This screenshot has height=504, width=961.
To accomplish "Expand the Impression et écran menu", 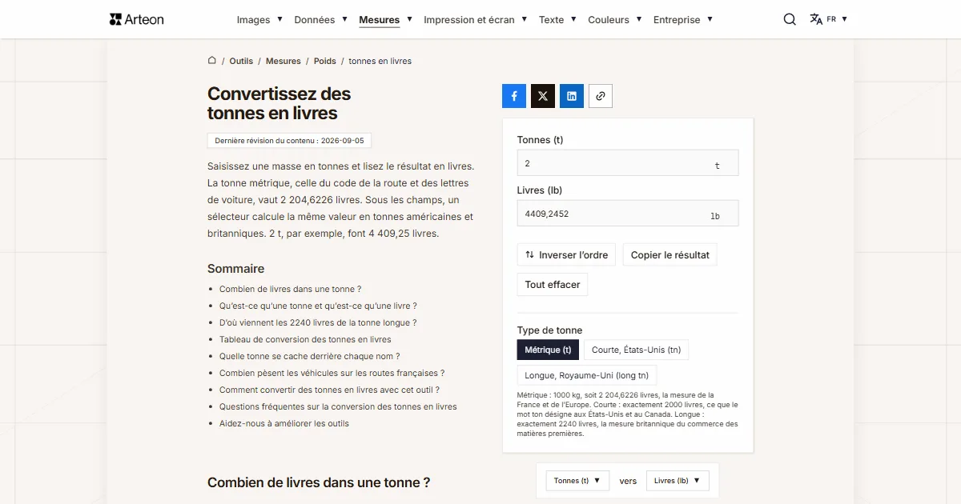I will coord(476,20).
